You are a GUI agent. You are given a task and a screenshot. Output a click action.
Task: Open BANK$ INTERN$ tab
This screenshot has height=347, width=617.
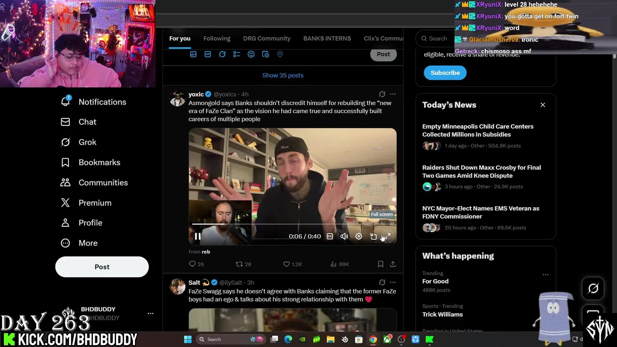point(327,39)
